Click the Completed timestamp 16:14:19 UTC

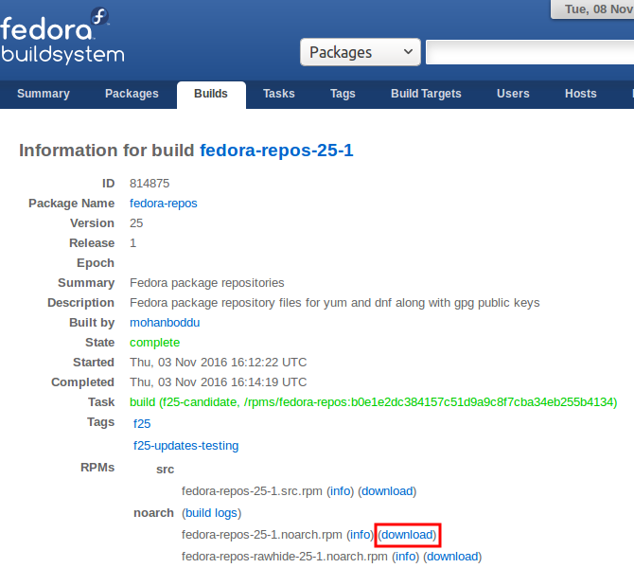click(219, 382)
